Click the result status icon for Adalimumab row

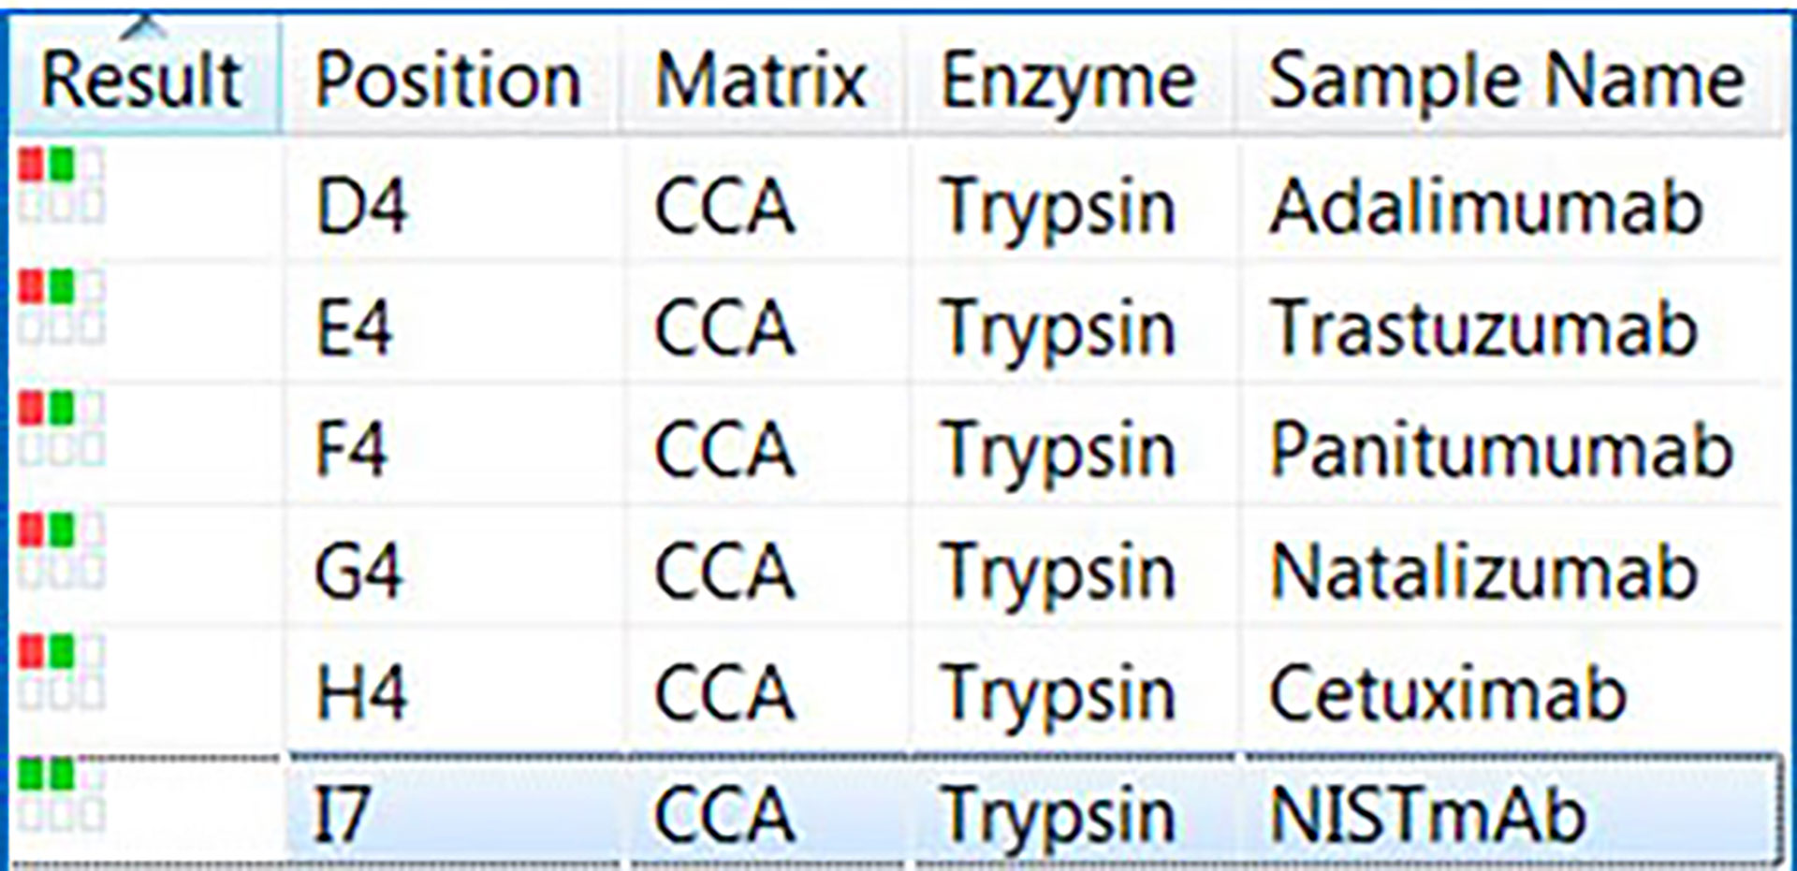click(61, 184)
